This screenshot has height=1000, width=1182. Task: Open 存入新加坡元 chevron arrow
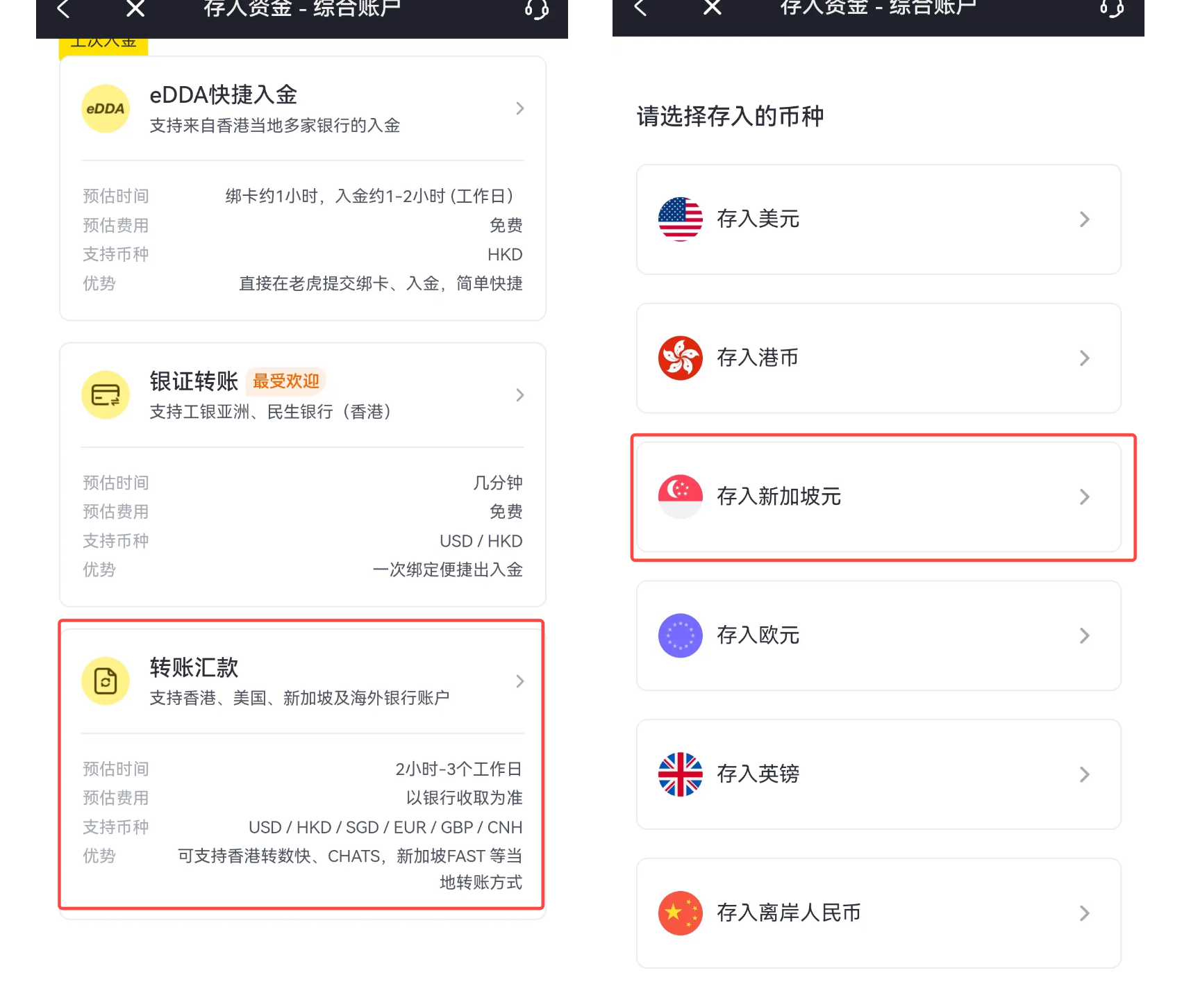(1084, 497)
